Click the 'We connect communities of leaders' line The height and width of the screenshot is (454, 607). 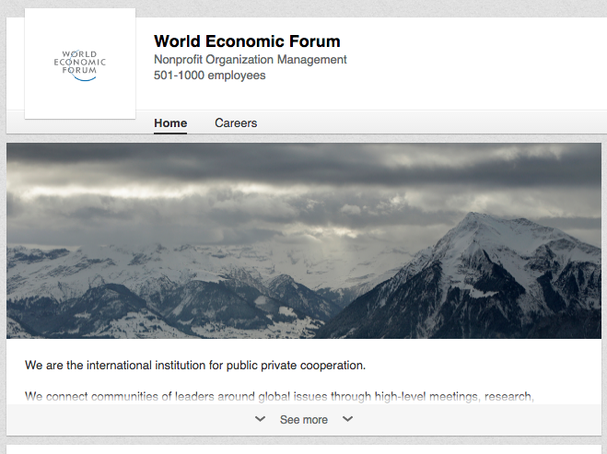click(x=279, y=396)
